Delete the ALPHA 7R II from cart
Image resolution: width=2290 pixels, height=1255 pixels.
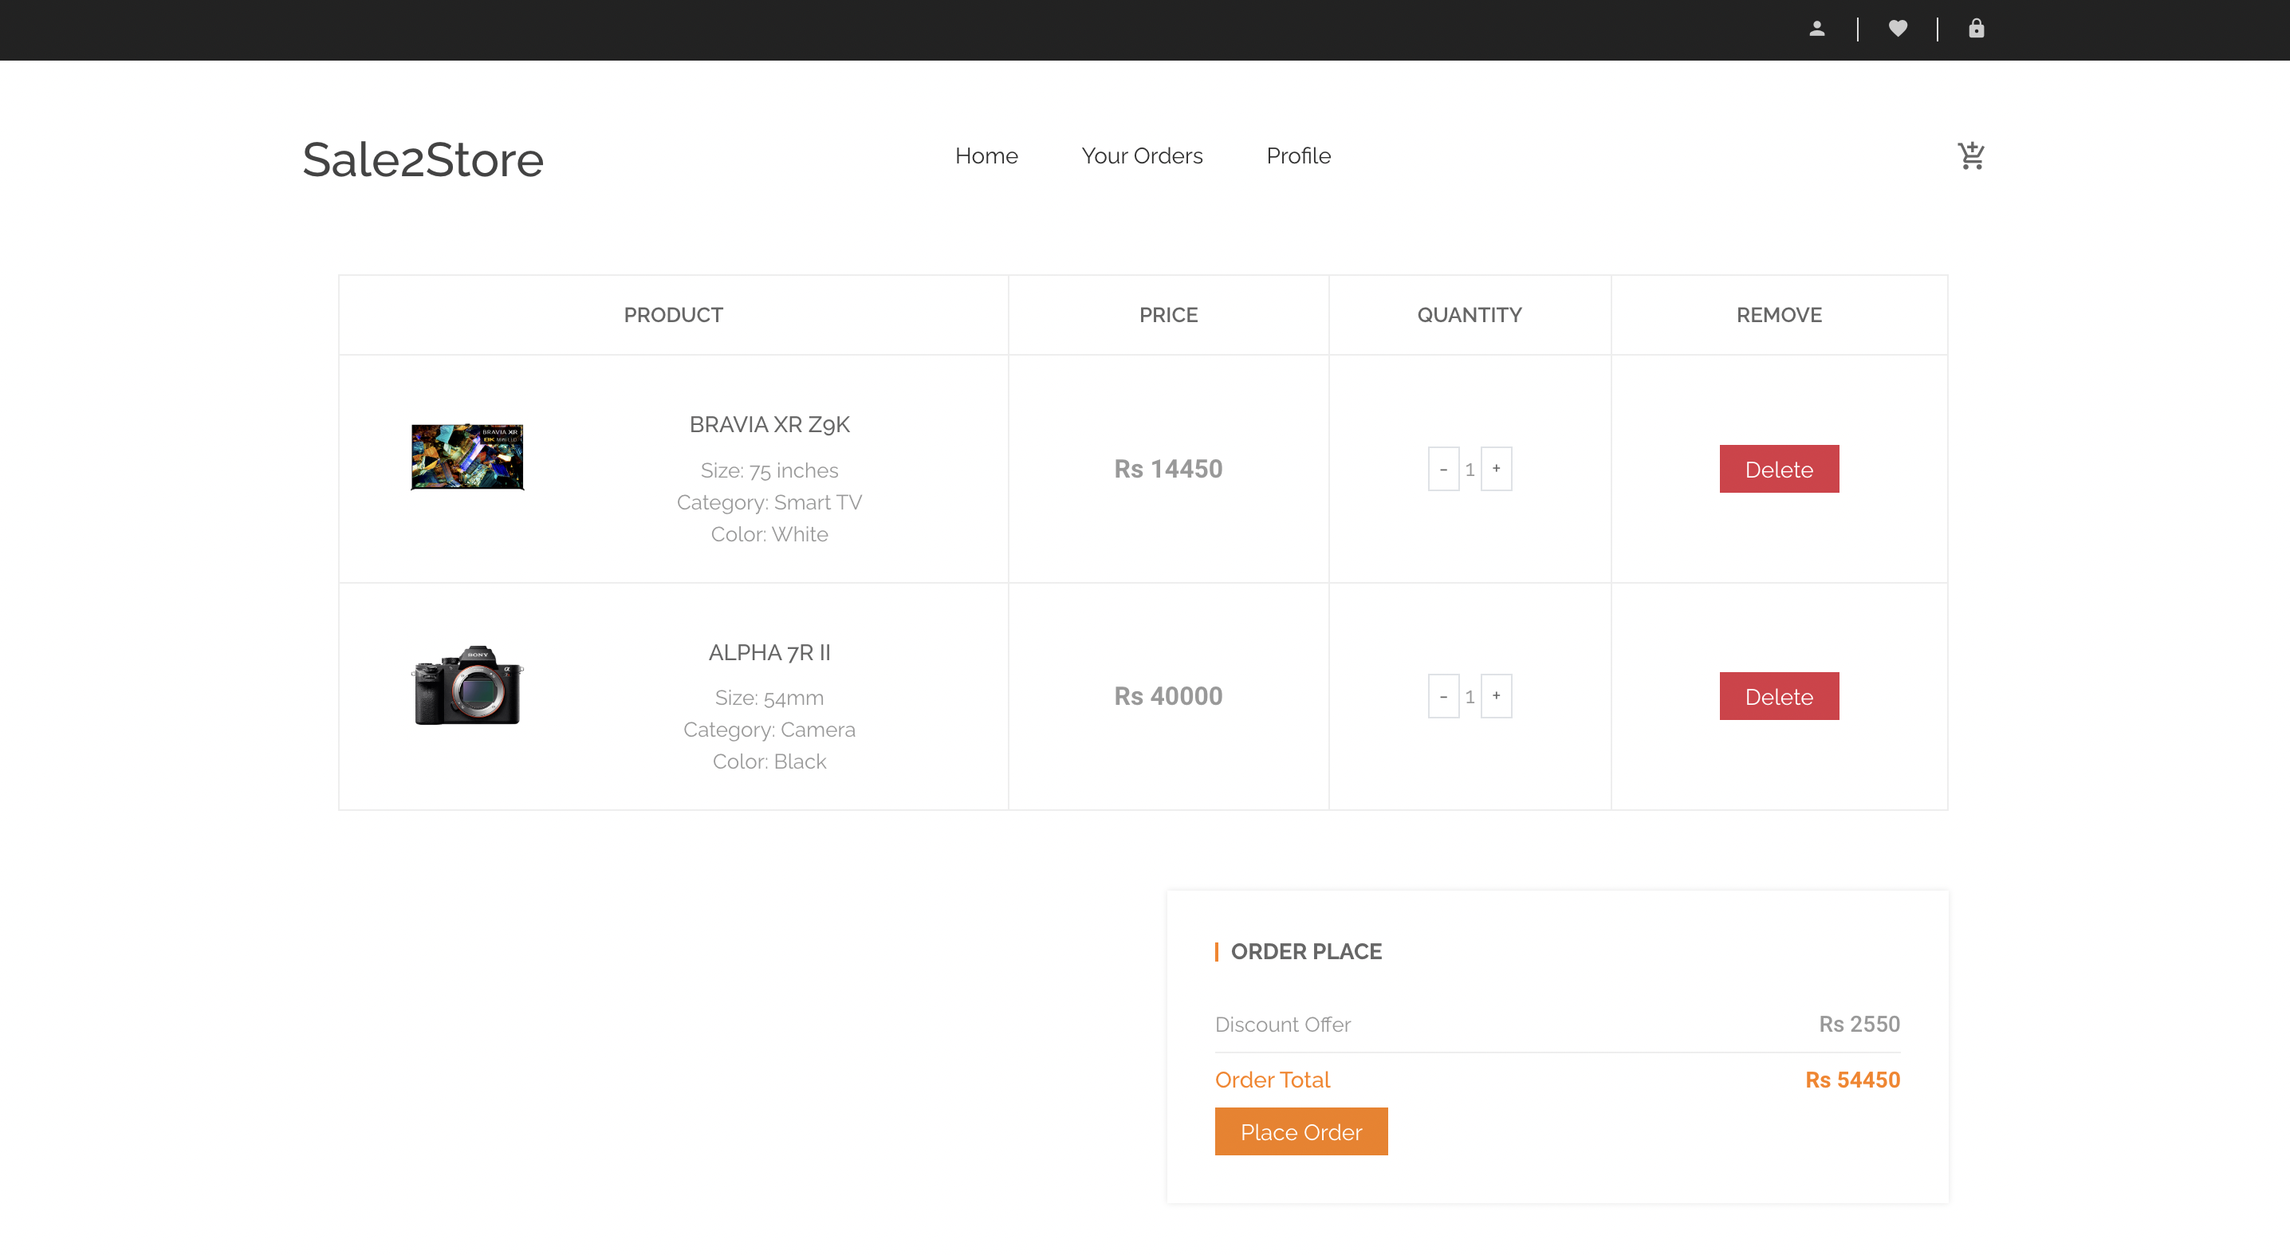click(x=1779, y=696)
